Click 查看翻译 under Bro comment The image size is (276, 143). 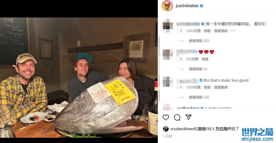pyautogui.click(x=221, y=87)
